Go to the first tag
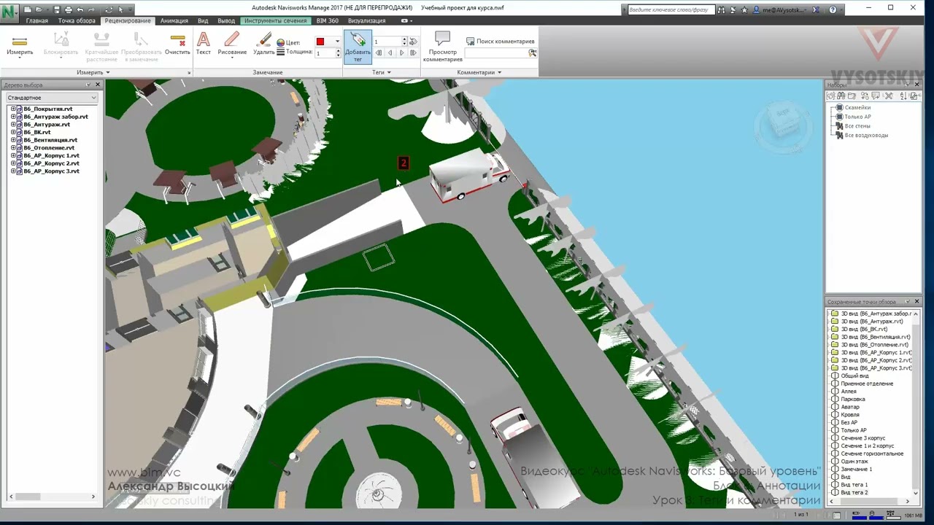Image resolution: width=934 pixels, height=525 pixels. click(x=379, y=53)
